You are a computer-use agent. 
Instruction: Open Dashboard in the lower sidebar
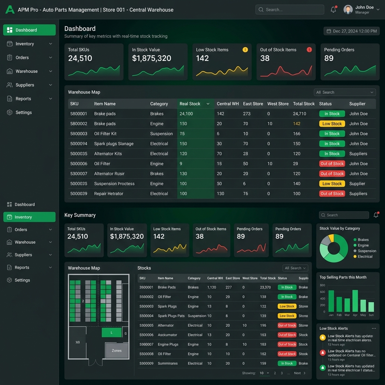coord(29,204)
